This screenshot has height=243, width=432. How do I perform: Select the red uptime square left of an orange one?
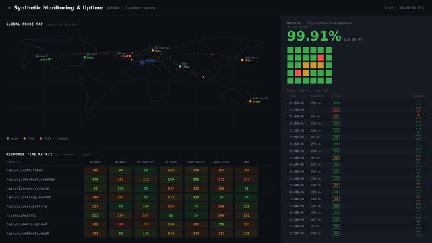(x=298, y=73)
